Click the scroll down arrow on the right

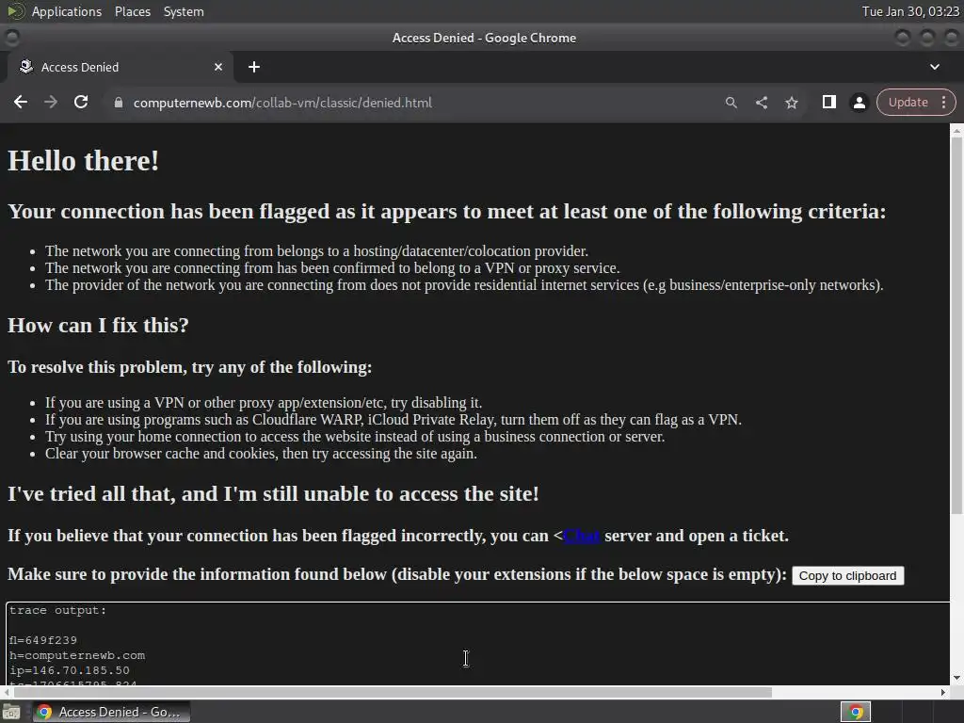click(956, 678)
